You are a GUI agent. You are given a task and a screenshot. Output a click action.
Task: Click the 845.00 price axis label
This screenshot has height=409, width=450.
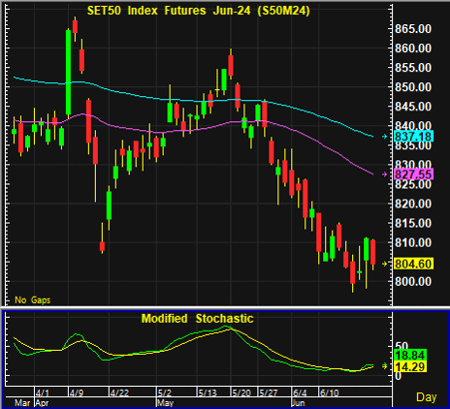(413, 107)
